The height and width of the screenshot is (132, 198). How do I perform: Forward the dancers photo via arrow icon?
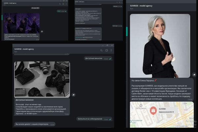(x=42, y=31)
